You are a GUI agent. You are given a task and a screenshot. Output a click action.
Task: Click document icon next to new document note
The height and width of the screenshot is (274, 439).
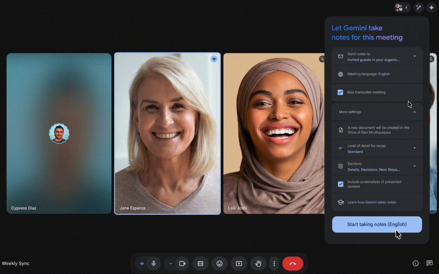click(x=341, y=130)
